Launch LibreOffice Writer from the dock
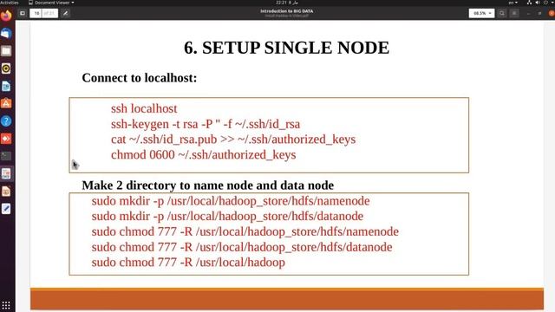The height and width of the screenshot is (312, 555). [6, 86]
